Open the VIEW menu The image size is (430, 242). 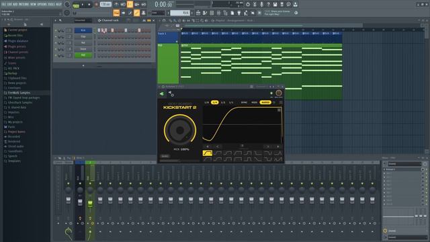pyautogui.click(x=33, y=5)
